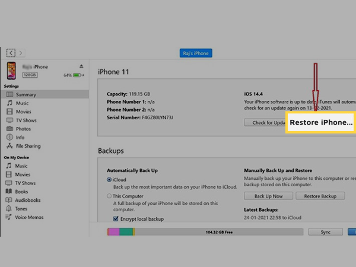Screen dimensions: 356x267
Task: Click the Back Up Now button
Action: [x=269, y=196]
